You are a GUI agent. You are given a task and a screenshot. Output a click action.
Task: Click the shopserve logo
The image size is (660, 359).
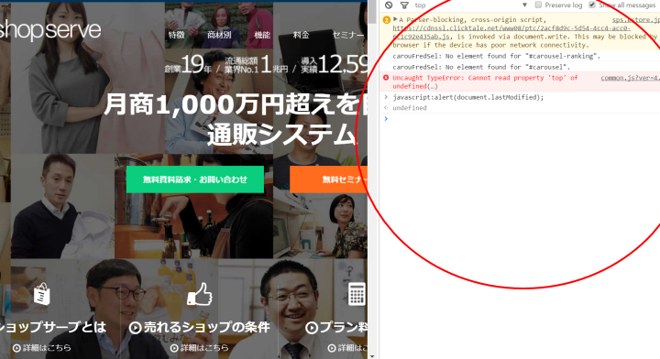click(x=49, y=30)
